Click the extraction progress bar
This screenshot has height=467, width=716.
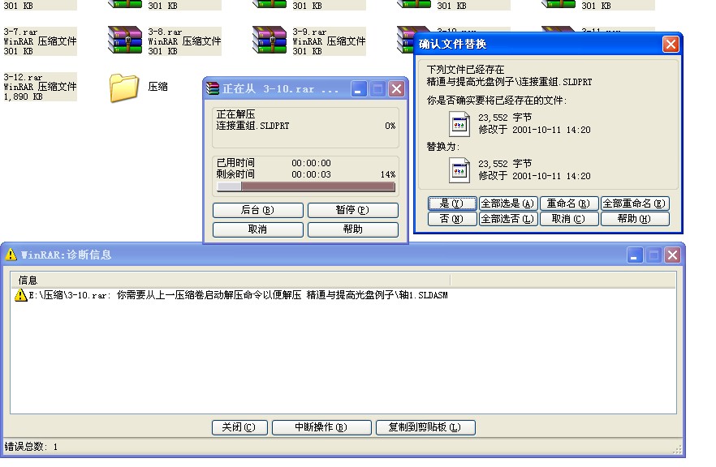tap(306, 186)
